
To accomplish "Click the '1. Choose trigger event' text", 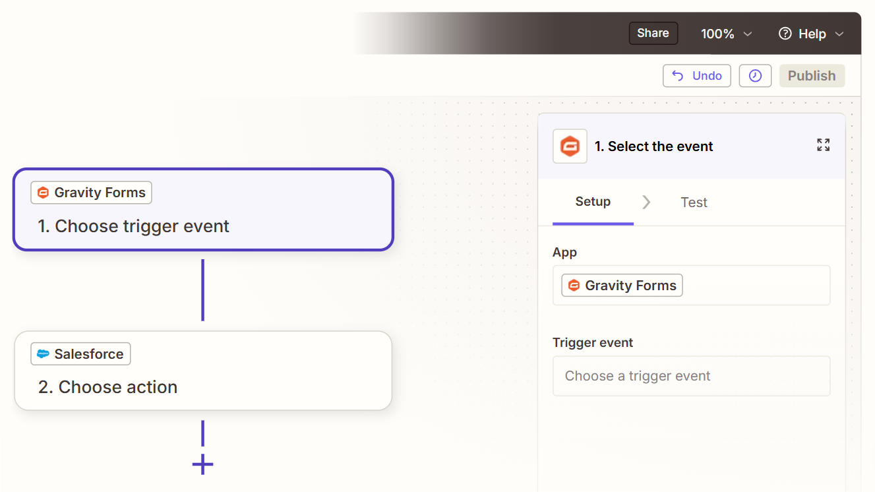I will point(133,226).
